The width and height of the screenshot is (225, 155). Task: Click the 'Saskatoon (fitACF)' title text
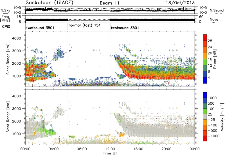point(49,3)
